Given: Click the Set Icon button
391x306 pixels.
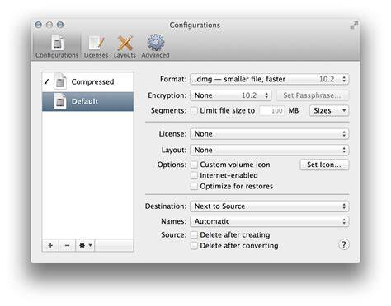Looking at the screenshot, I should point(324,165).
